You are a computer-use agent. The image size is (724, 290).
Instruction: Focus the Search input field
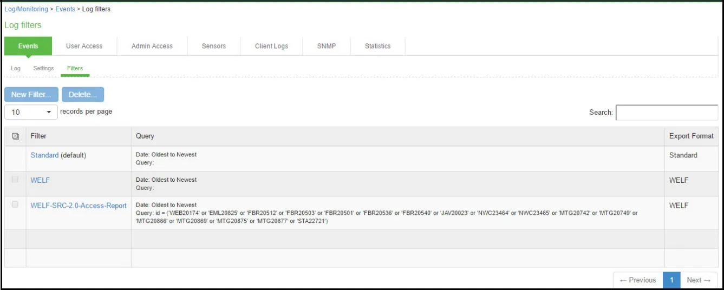tap(667, 113)
